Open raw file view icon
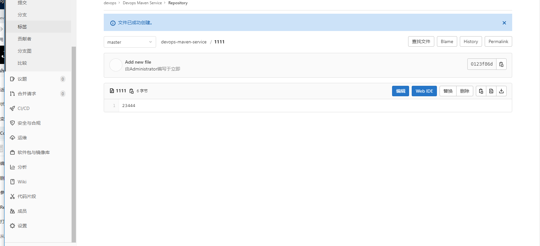The image size is (540, 246). [x=491, y=91]
